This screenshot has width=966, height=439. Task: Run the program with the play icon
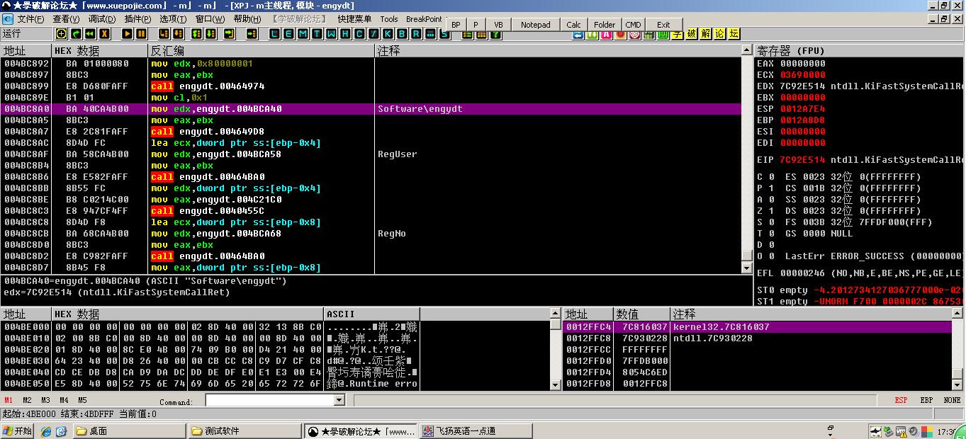(x=127, y=34)
